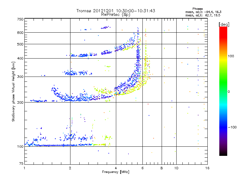Image resolution: width=244 pixels, height=183 pixels.
Task: Click the y-axis tick label '600'
Action: 20,33
